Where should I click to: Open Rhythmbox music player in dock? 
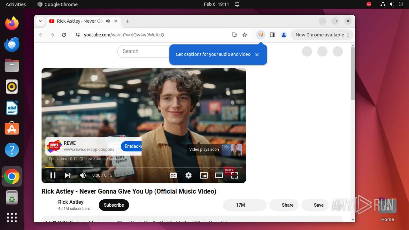coord(12,87)
